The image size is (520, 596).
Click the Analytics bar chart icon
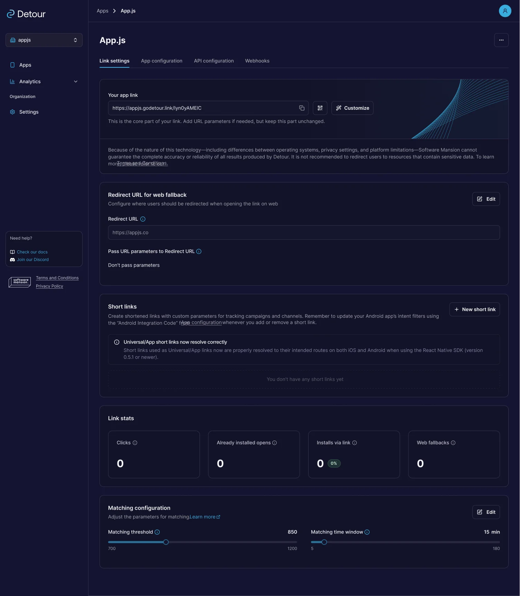(12, 81)
